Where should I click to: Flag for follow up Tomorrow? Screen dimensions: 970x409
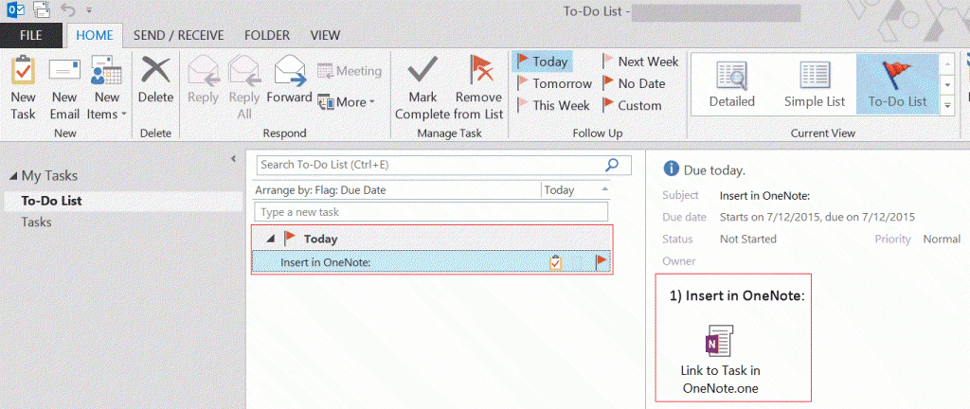coord(554,83)
